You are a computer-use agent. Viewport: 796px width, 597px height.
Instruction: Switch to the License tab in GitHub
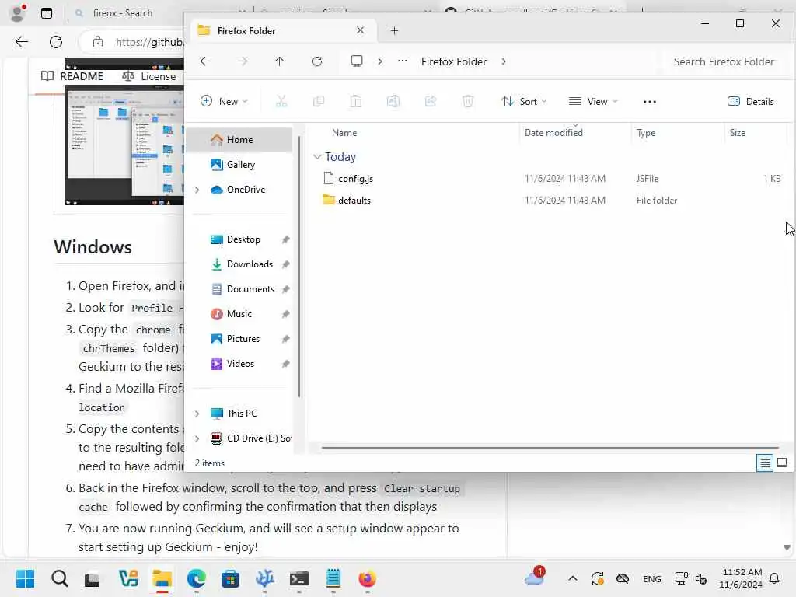tap(148, 76)
